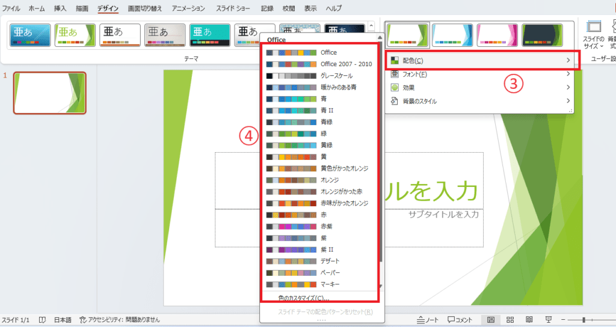This screenshot has height=327, width=616.
Task: Click the 配色 color palette icon
Action: tap(395, 61)
